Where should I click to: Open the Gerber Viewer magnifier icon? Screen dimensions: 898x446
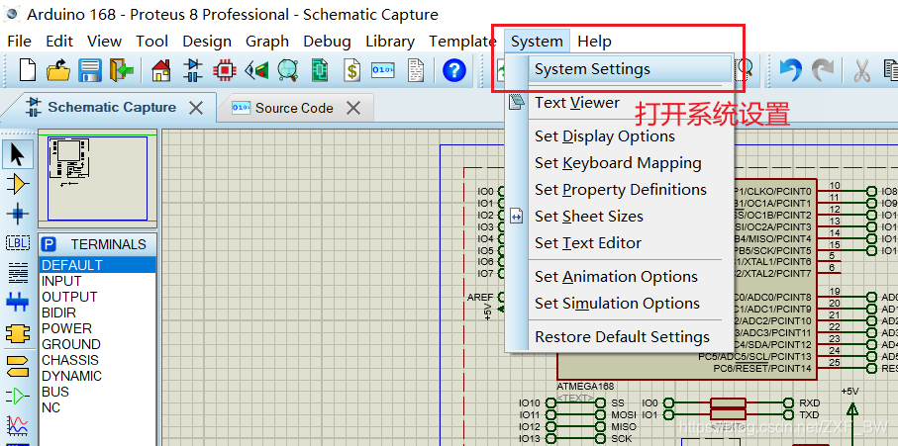click(288, 70)
